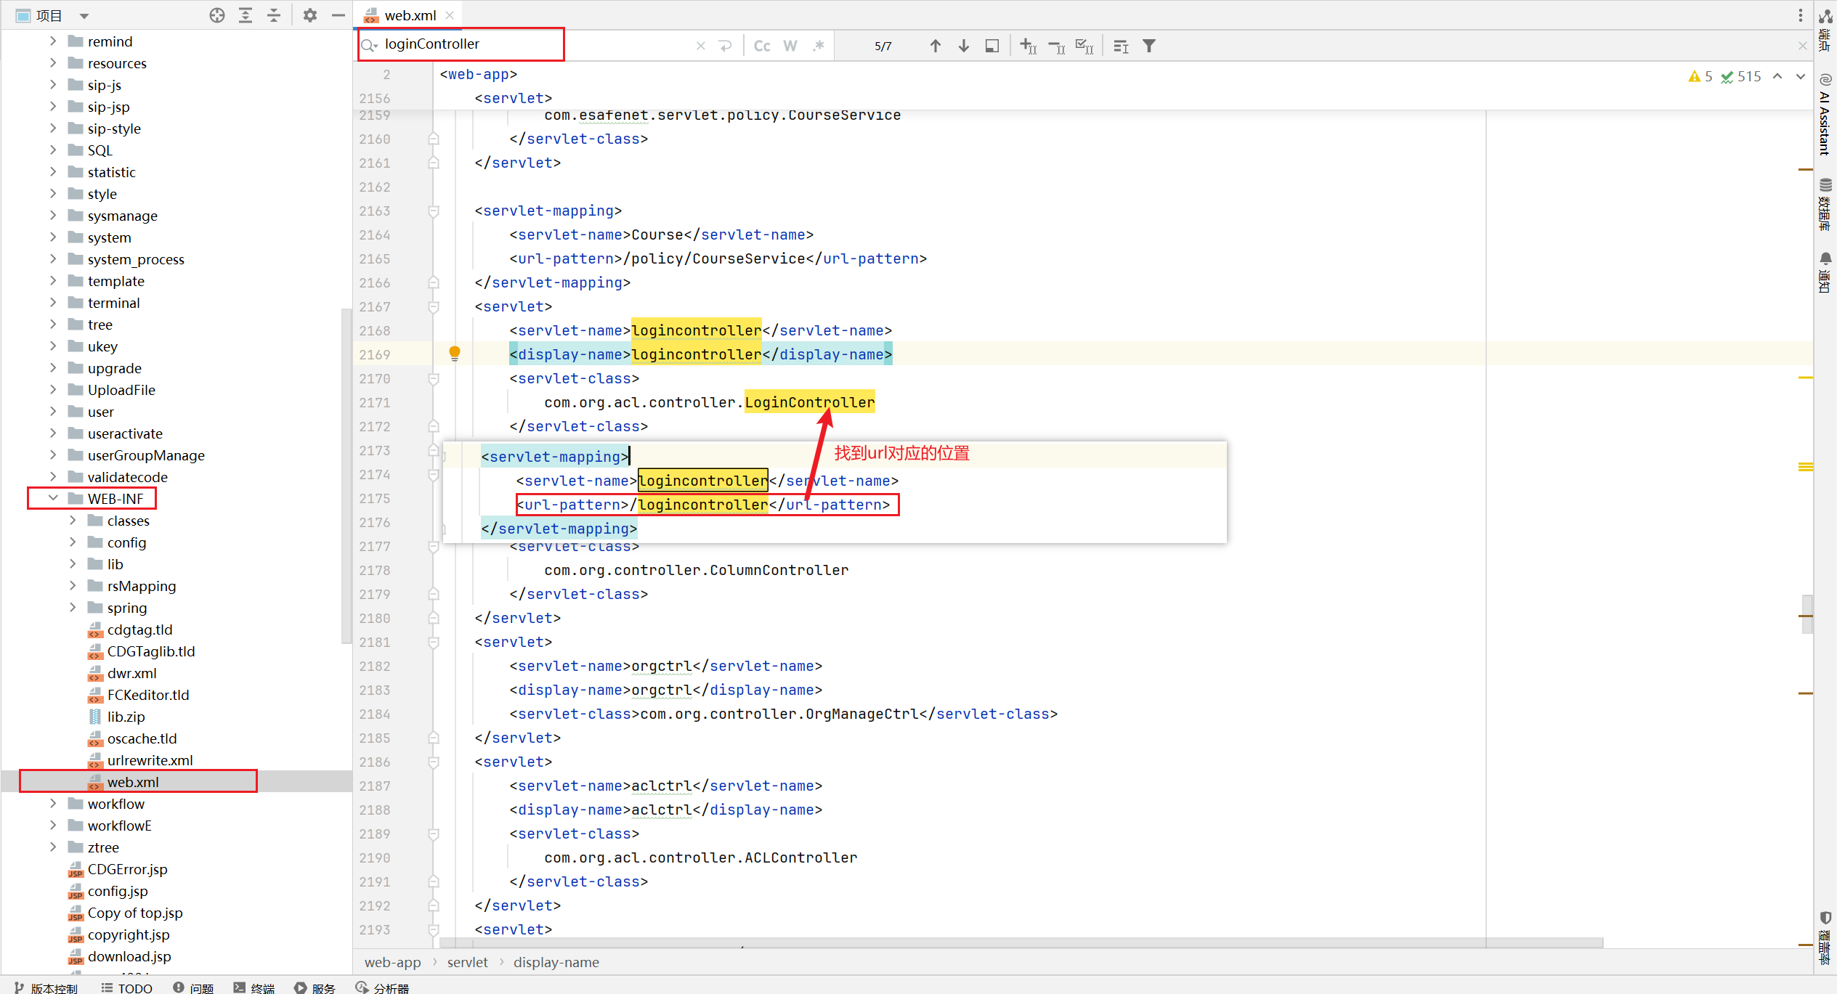Open the Terminal tool window

coord(254,987)
